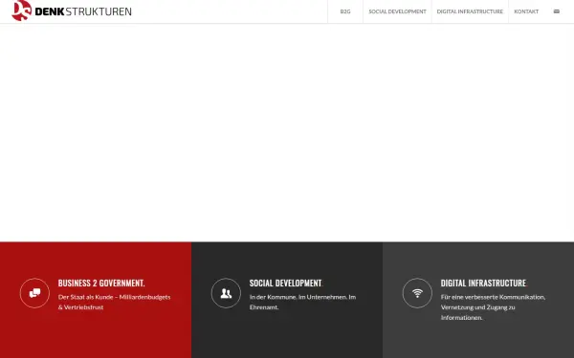
Task: Open the mail envelope icon in header
Action: point(557,11)
